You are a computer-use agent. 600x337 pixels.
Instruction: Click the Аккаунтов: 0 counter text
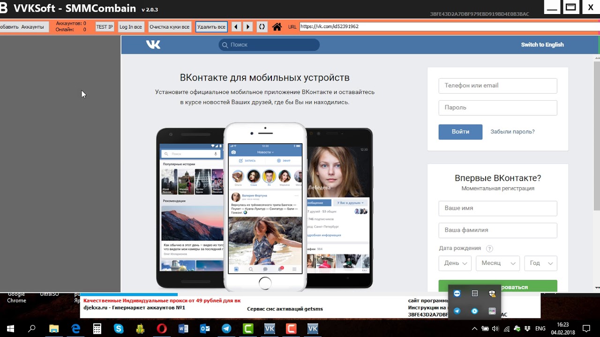(71, 23)
